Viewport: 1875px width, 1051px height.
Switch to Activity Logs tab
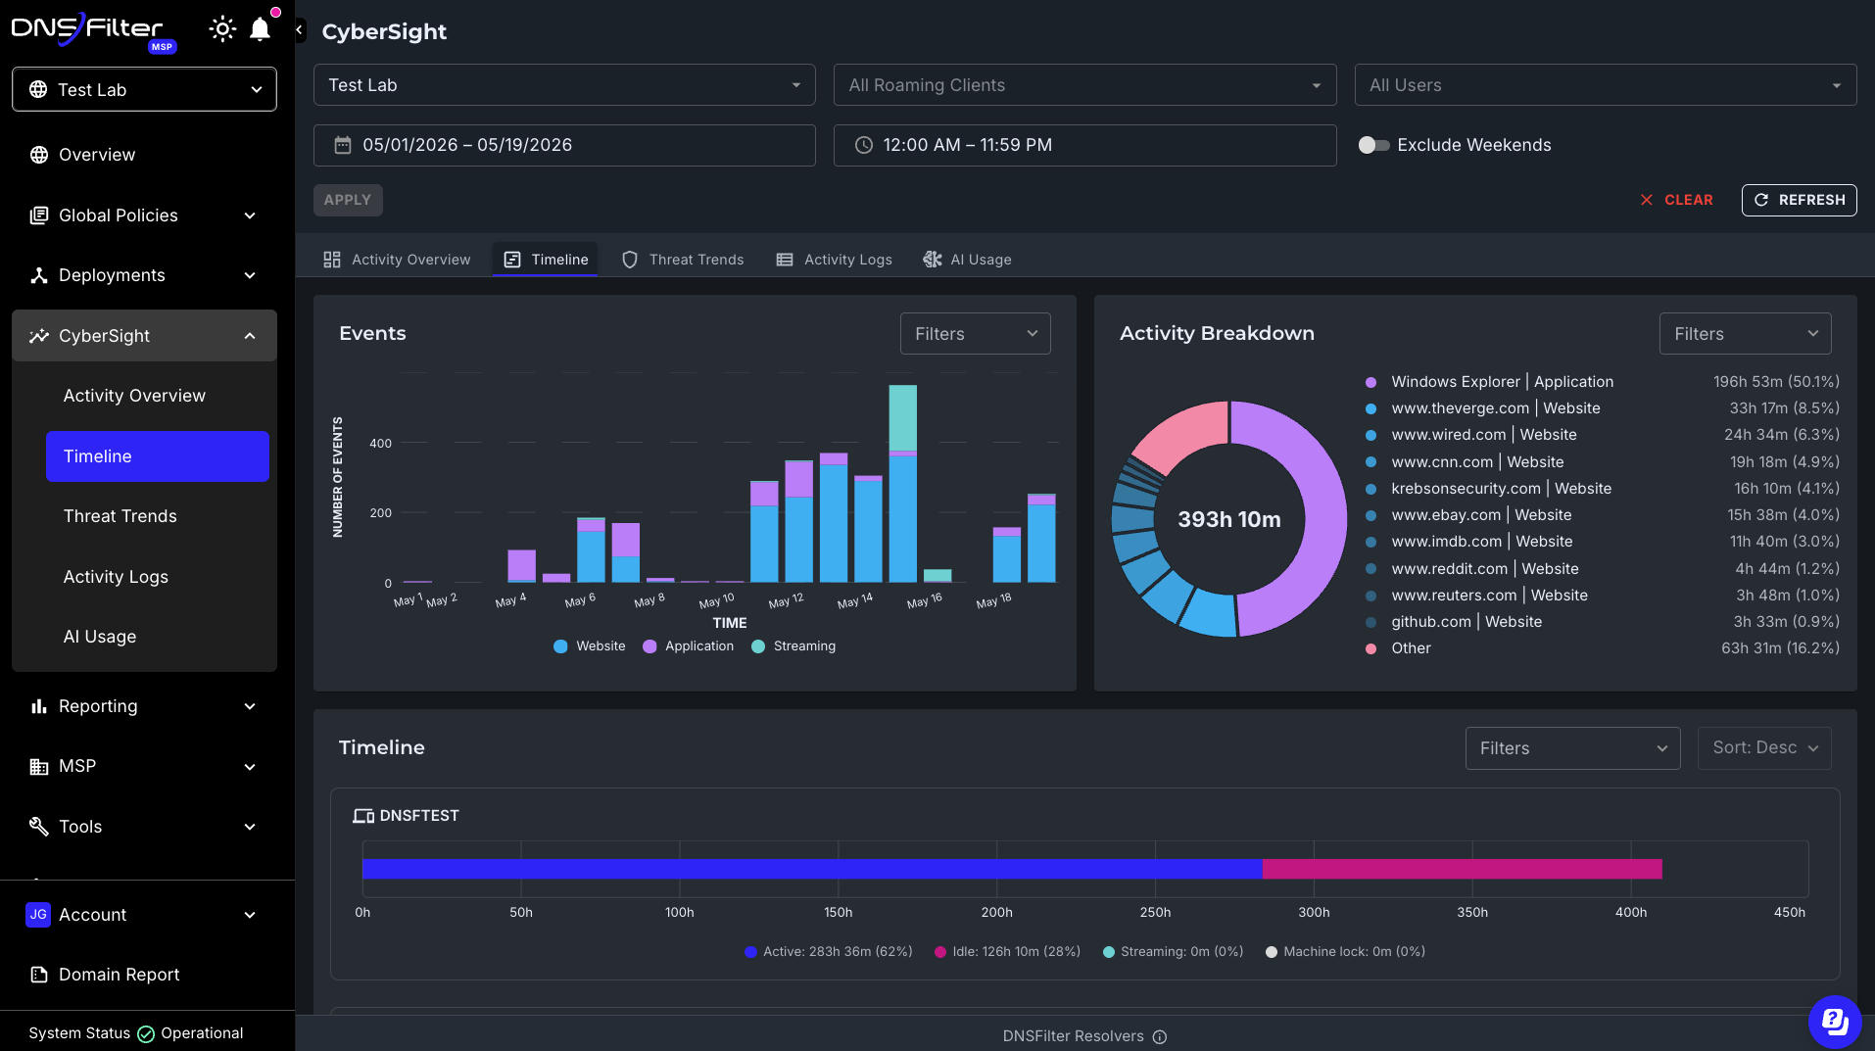click(835, 260)
